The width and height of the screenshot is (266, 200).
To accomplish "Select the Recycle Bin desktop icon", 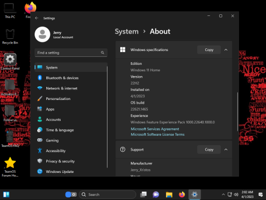I will [x=10, y=36].
